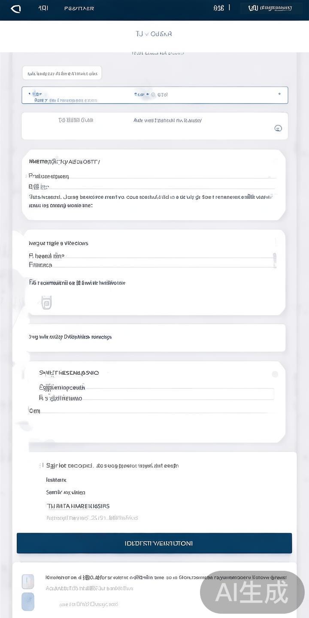Click the small square icon in the second card

point(46,303)
